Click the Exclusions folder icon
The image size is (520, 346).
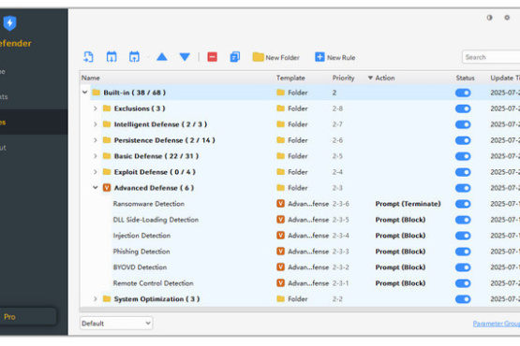(107, 108)
